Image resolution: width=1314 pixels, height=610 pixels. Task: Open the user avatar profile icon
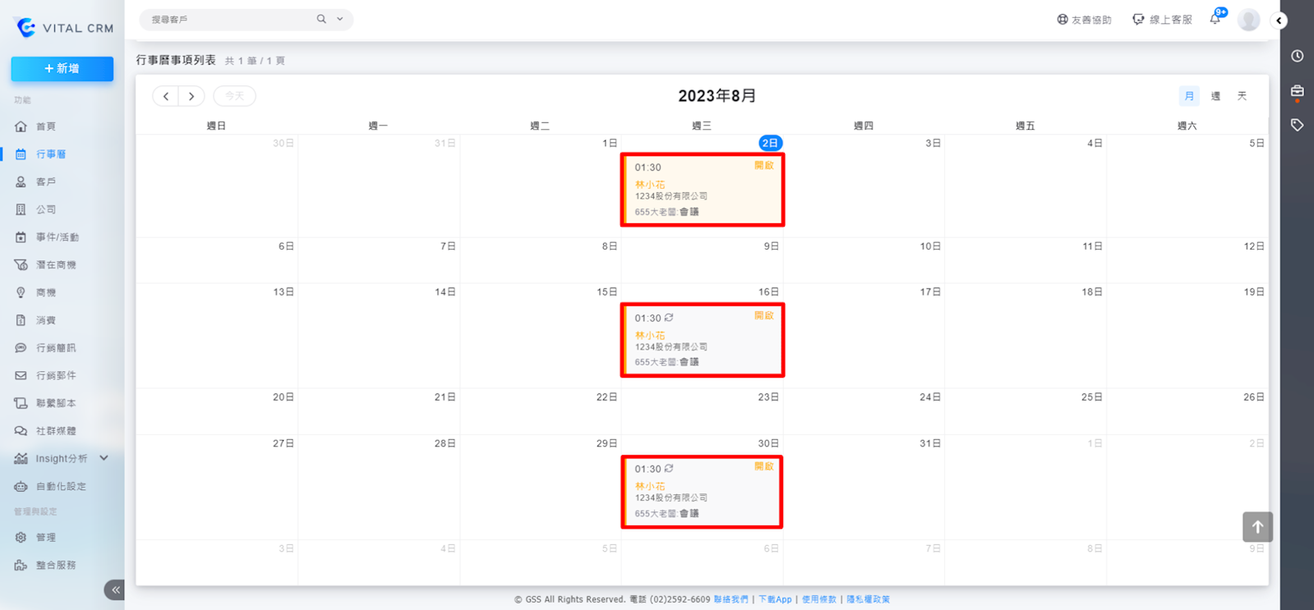[1248, 20]
